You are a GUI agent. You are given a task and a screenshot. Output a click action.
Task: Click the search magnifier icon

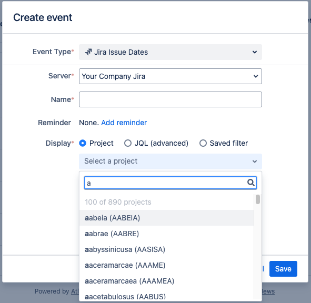point(251,183)
